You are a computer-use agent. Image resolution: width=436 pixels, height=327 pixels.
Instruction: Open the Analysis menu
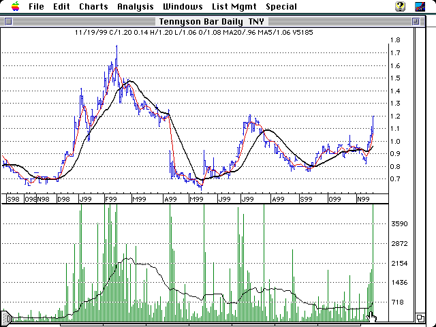(x=136, y=6)
